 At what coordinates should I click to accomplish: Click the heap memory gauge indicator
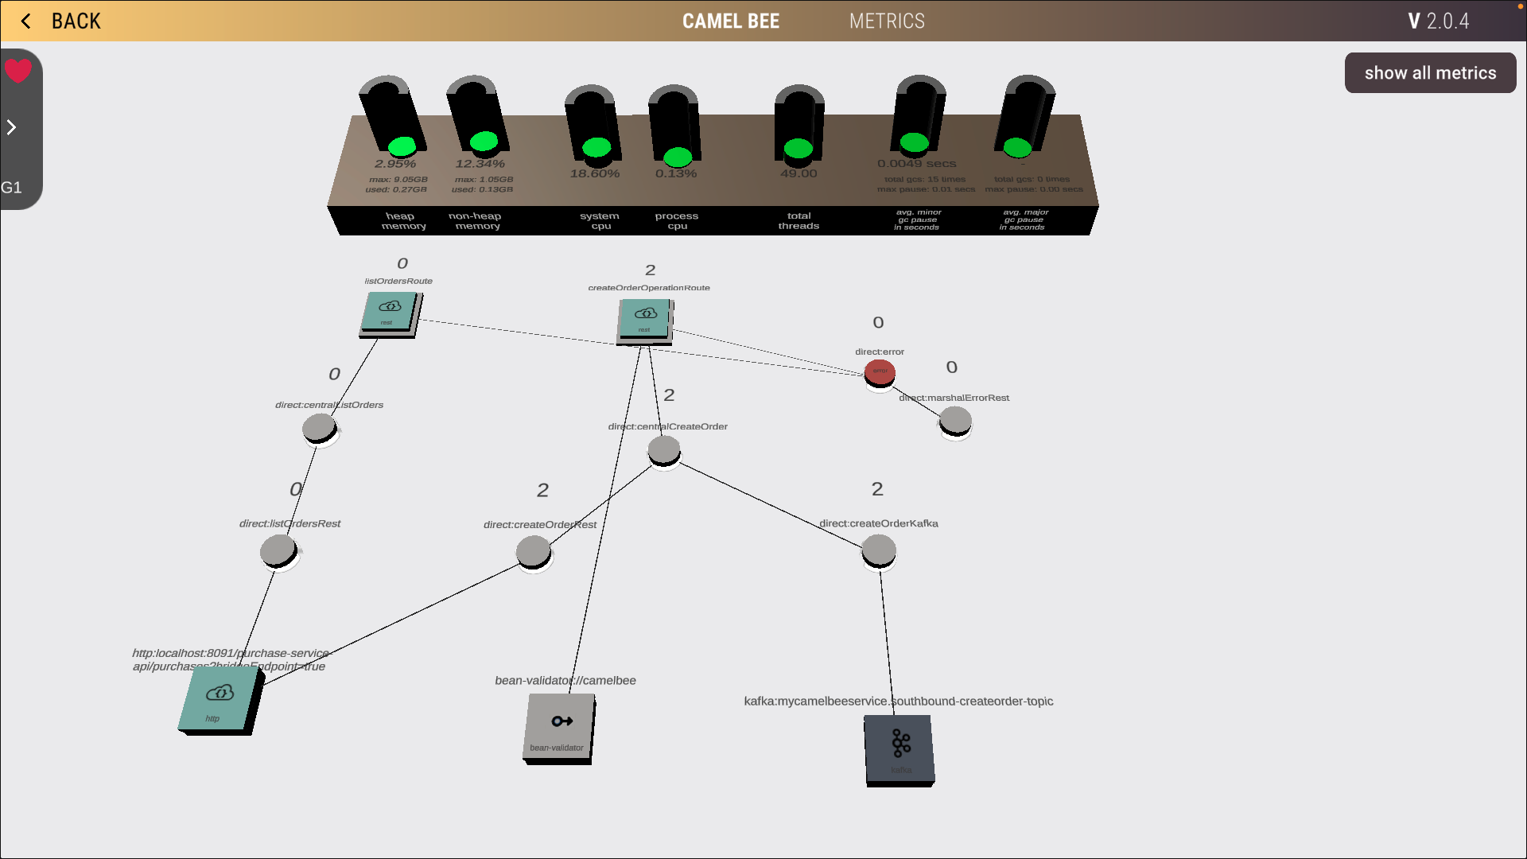tap(402, 146)
